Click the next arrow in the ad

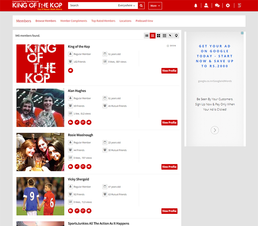[x=215, y=130]
